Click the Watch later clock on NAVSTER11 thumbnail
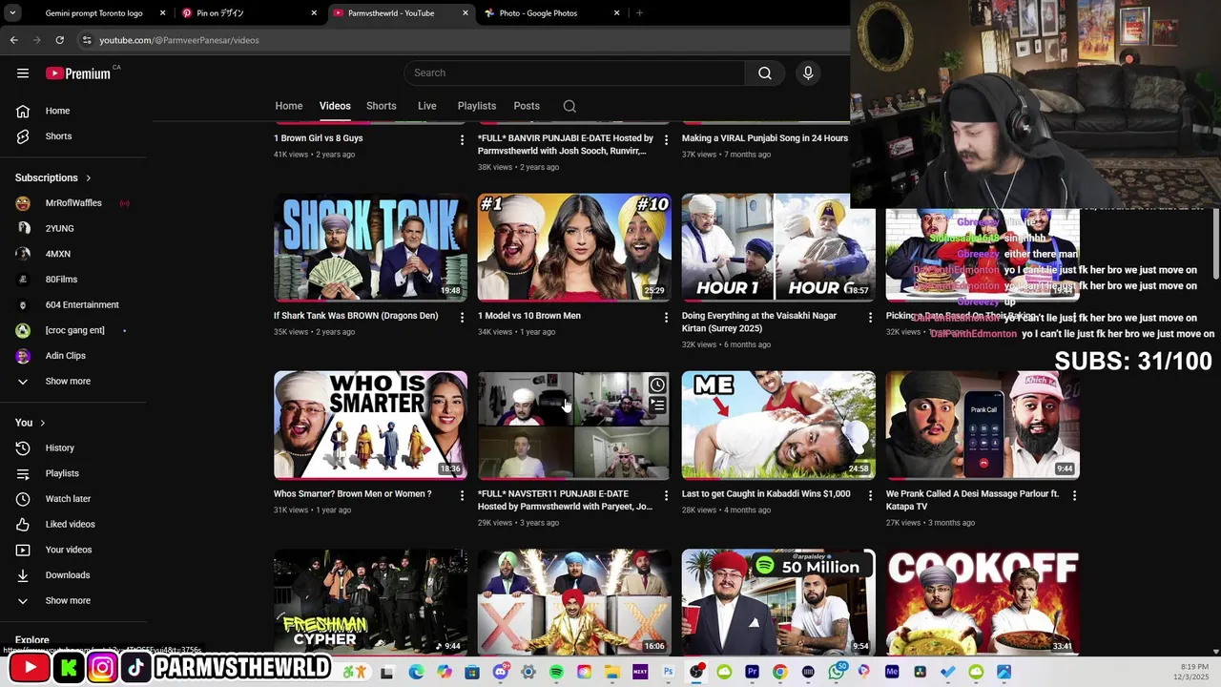1221x687 pixels. [x=657, y=385]
